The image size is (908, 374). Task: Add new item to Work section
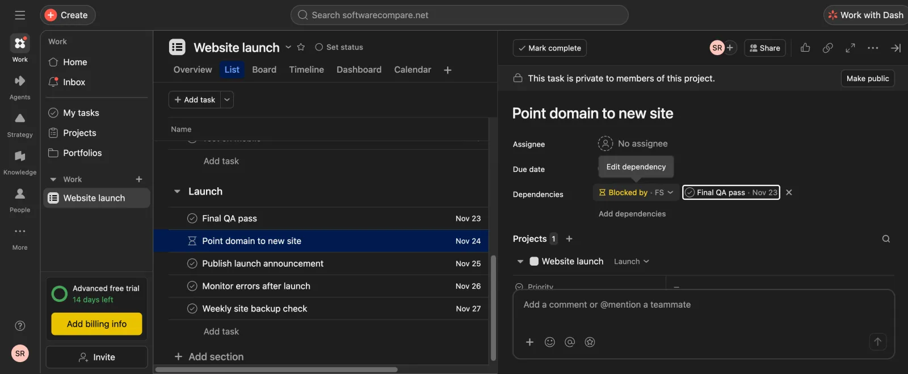(x=139, y=179)
